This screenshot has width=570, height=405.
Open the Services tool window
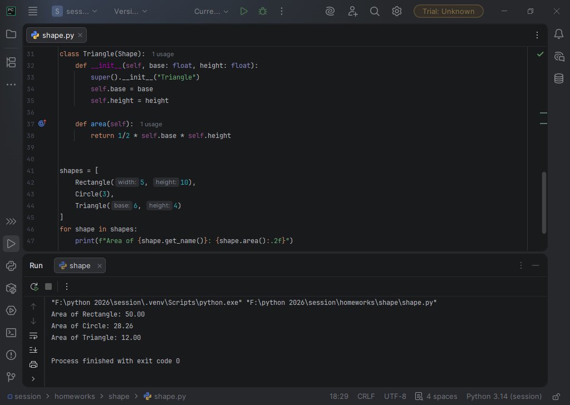click(x=11, y=310)
